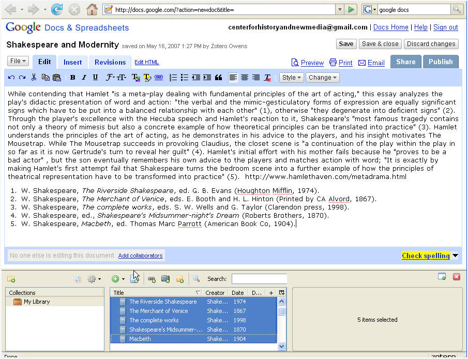This screenshot has height=359, width=468.
Task: Open the Edit HTML view
Action: point(146,62)
